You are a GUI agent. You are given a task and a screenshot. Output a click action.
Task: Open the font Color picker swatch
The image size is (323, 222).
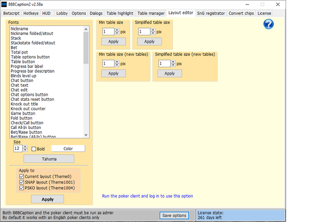[x=68, y=149]
